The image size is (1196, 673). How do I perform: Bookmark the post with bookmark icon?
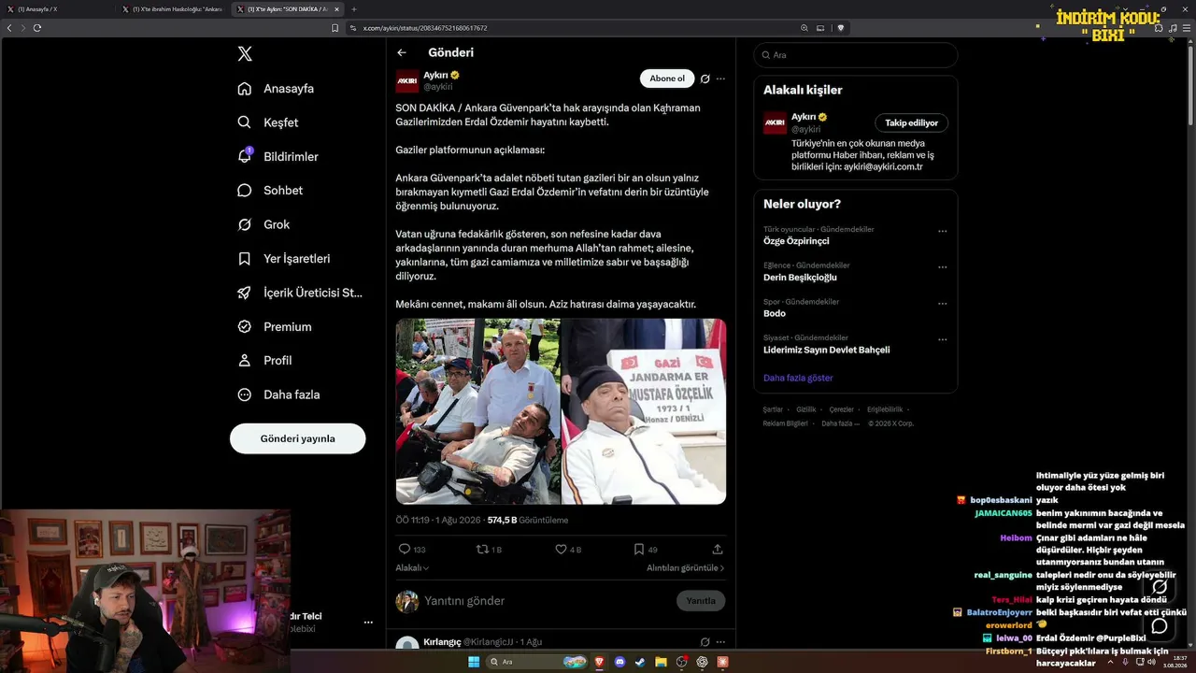(639, 550)
